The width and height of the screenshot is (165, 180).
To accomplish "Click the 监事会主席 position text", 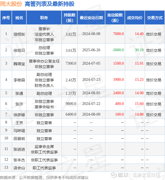I will tap(44, 147).
